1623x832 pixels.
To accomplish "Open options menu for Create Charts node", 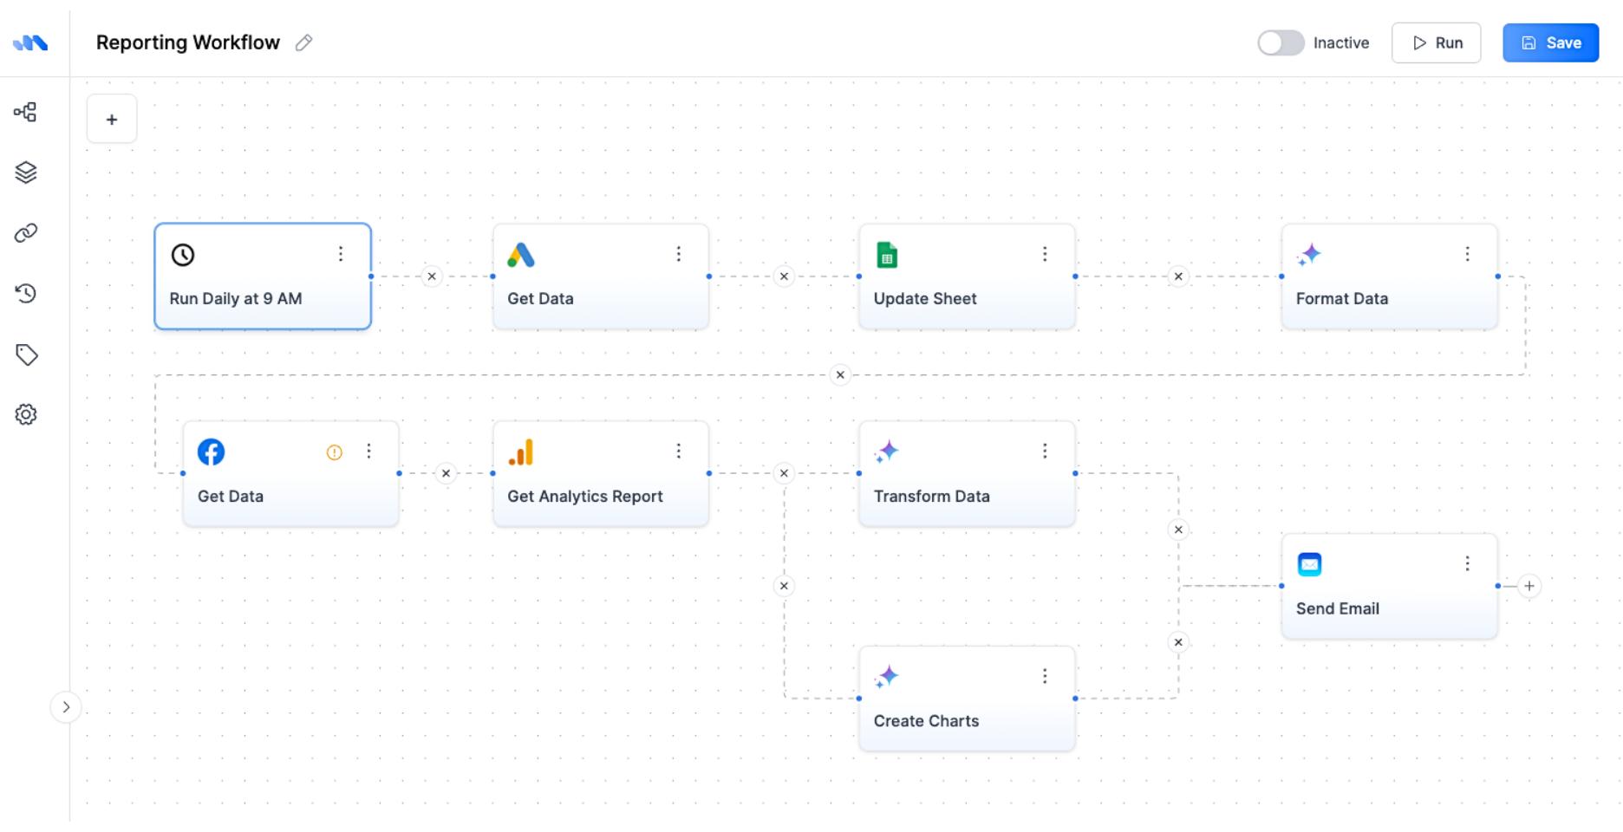I will (1045, 676).
